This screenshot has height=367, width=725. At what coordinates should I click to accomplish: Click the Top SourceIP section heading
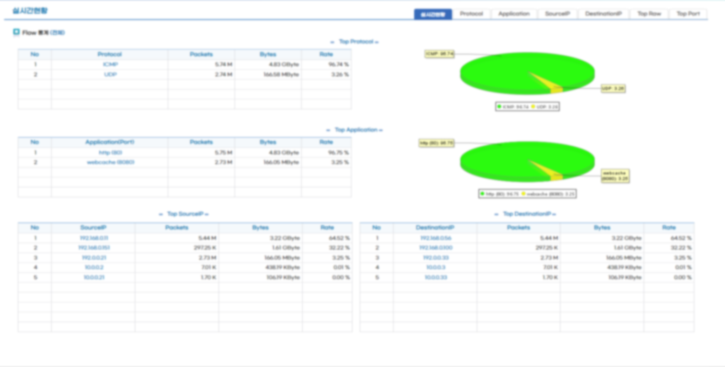point(185,214)
